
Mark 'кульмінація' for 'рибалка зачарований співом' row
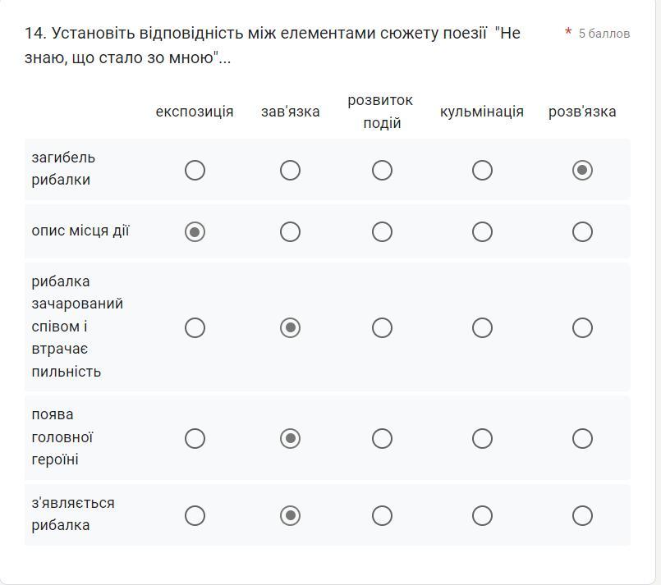tap(482, 327)
